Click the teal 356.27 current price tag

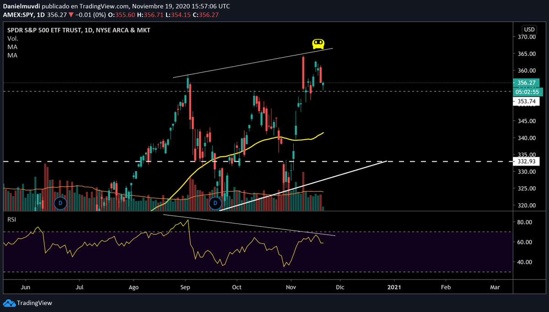tap(527, 84)
